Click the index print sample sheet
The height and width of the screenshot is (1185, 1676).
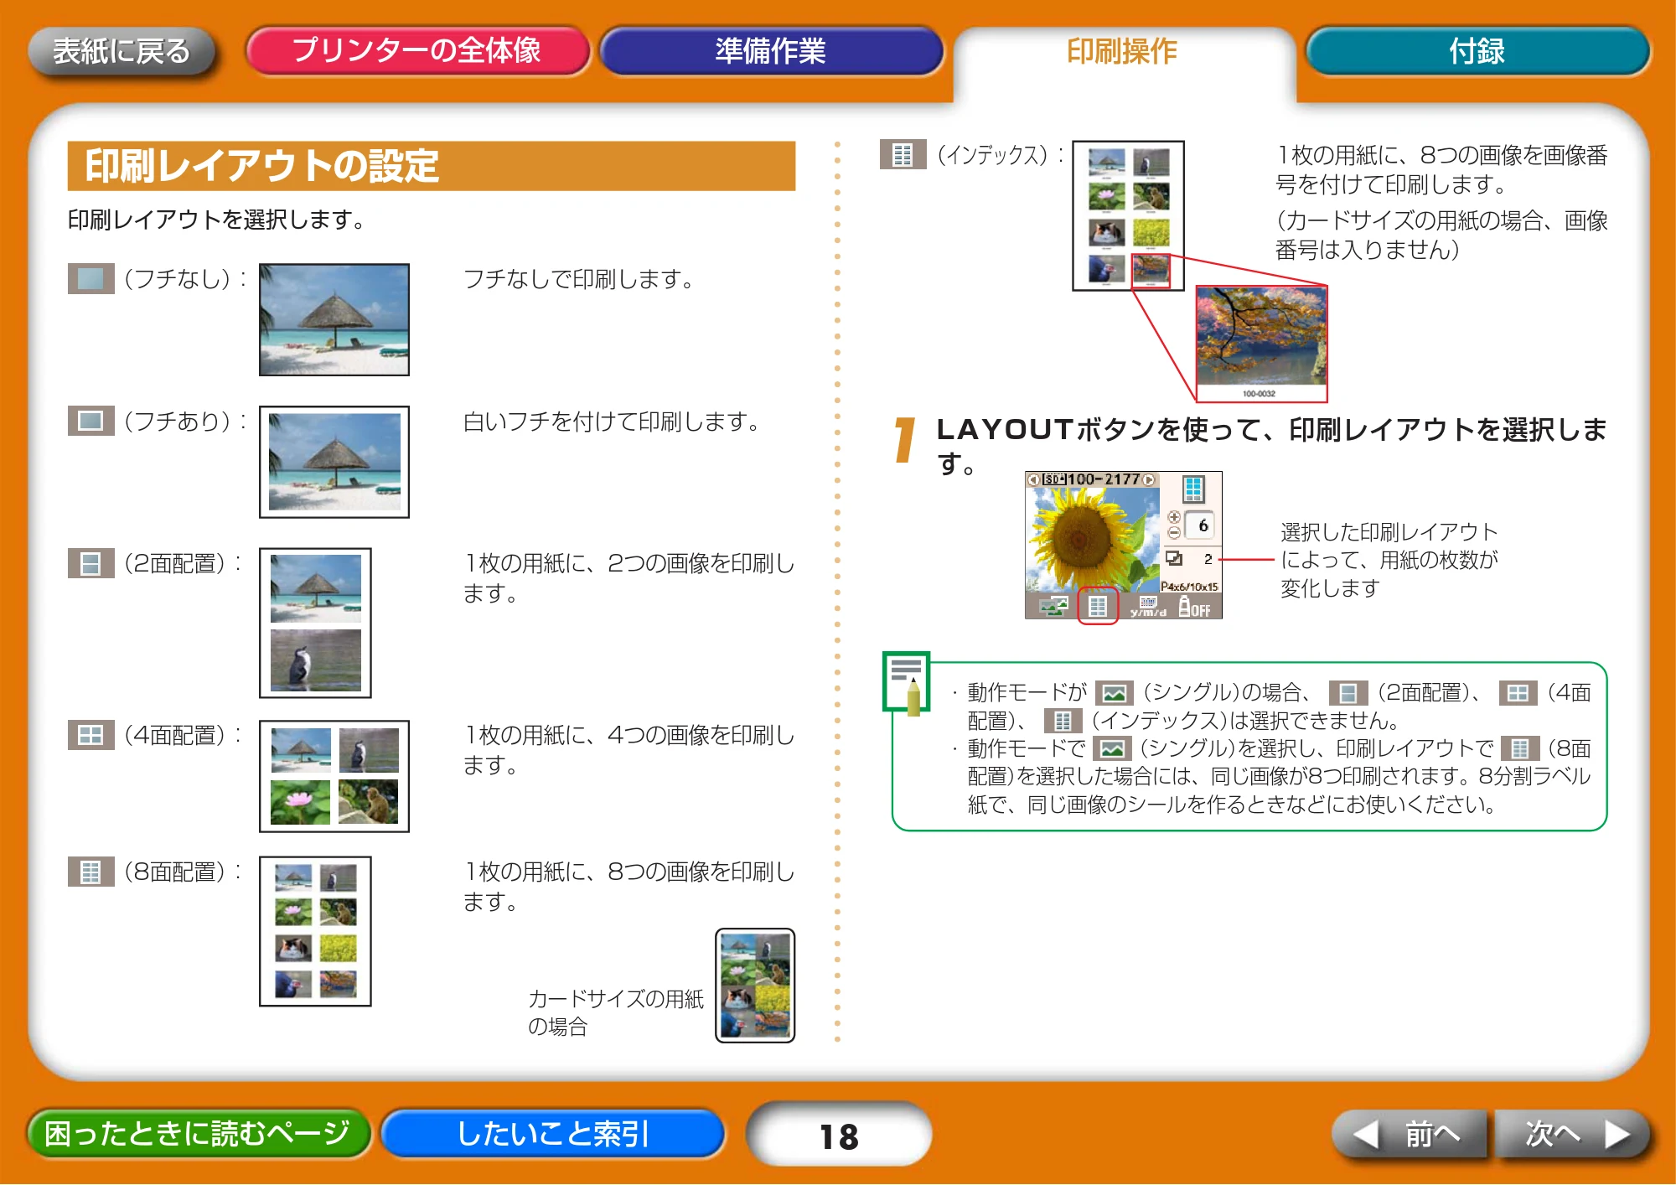(1128, 215)
